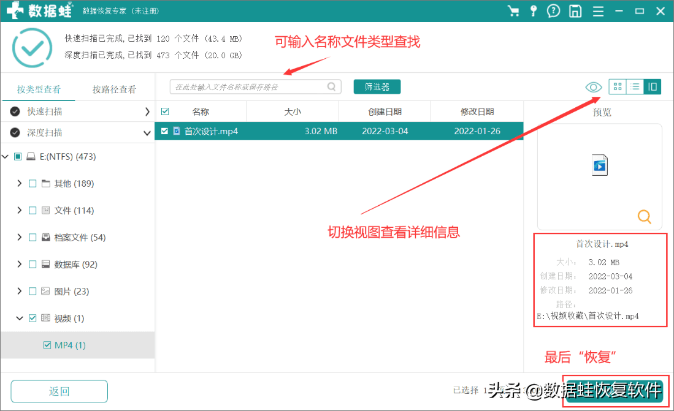The height and width of the screenshot is (411, 674).
Task: Sort by 名称 column header
Action: tap(201, 111)
